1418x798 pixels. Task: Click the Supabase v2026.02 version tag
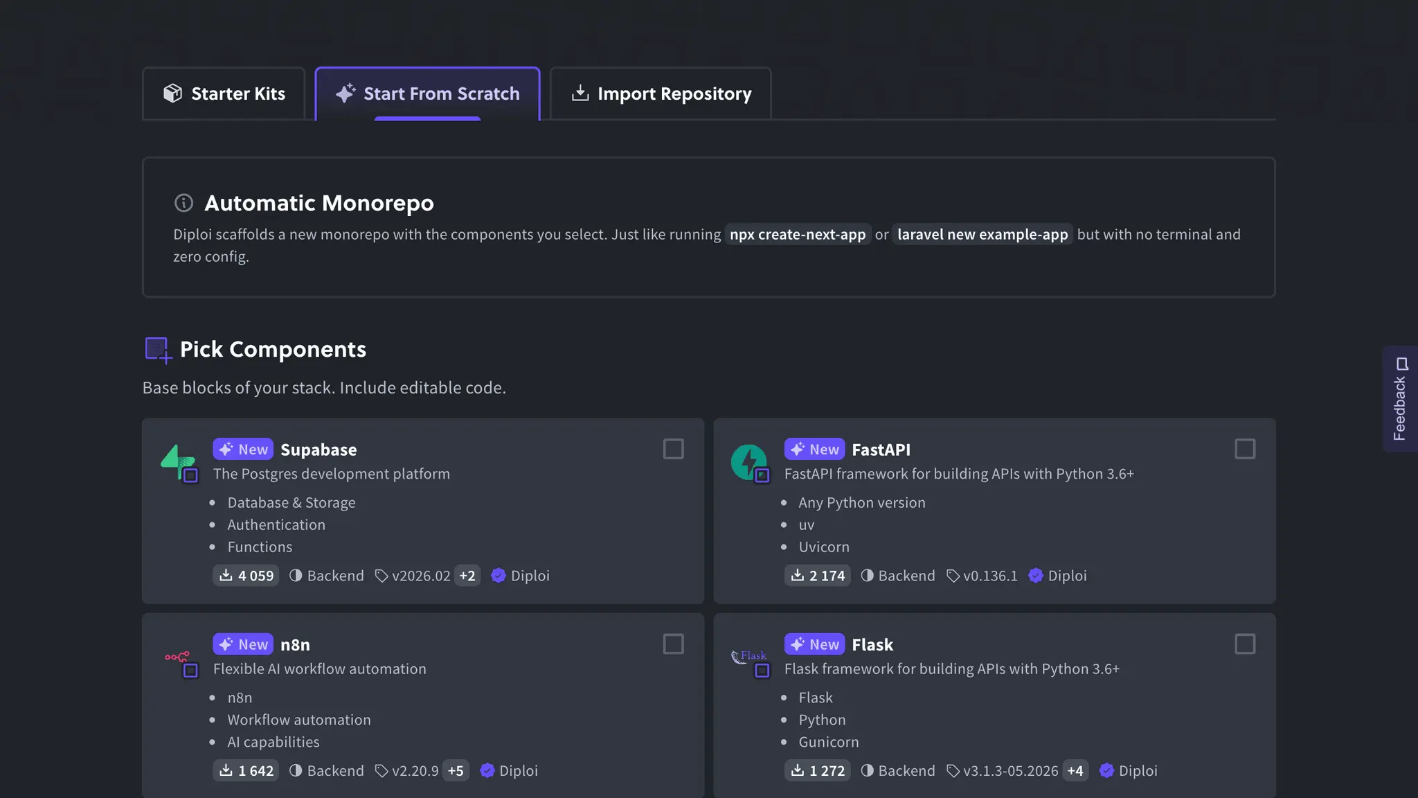(x=413, y=576)
